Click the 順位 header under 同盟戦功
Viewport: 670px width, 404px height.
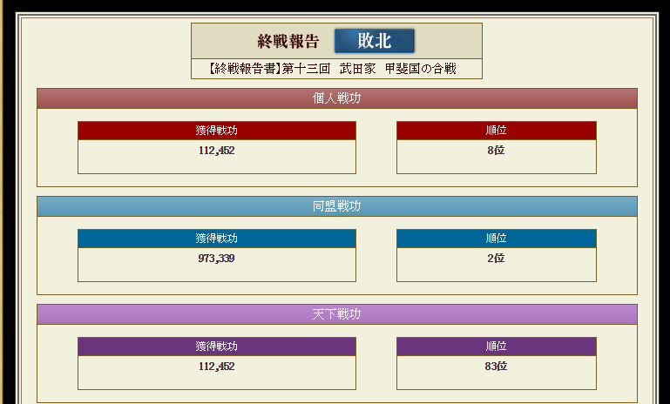(x=496, y=239)
